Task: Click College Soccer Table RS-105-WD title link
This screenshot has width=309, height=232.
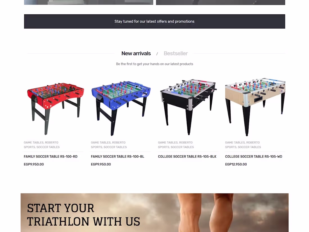Action: pyautogui.click(x=254, y=156)
